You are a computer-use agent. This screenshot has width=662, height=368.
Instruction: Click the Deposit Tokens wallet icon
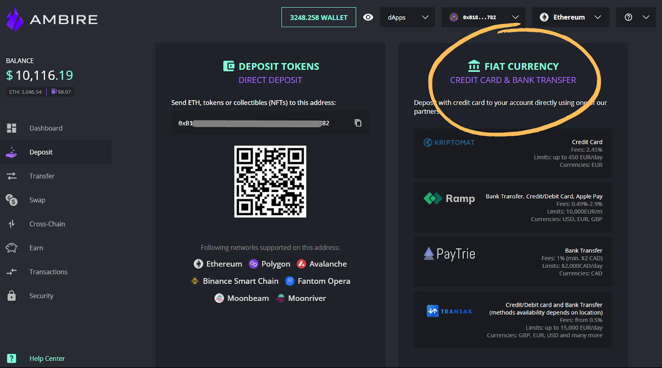pos(229,66)
